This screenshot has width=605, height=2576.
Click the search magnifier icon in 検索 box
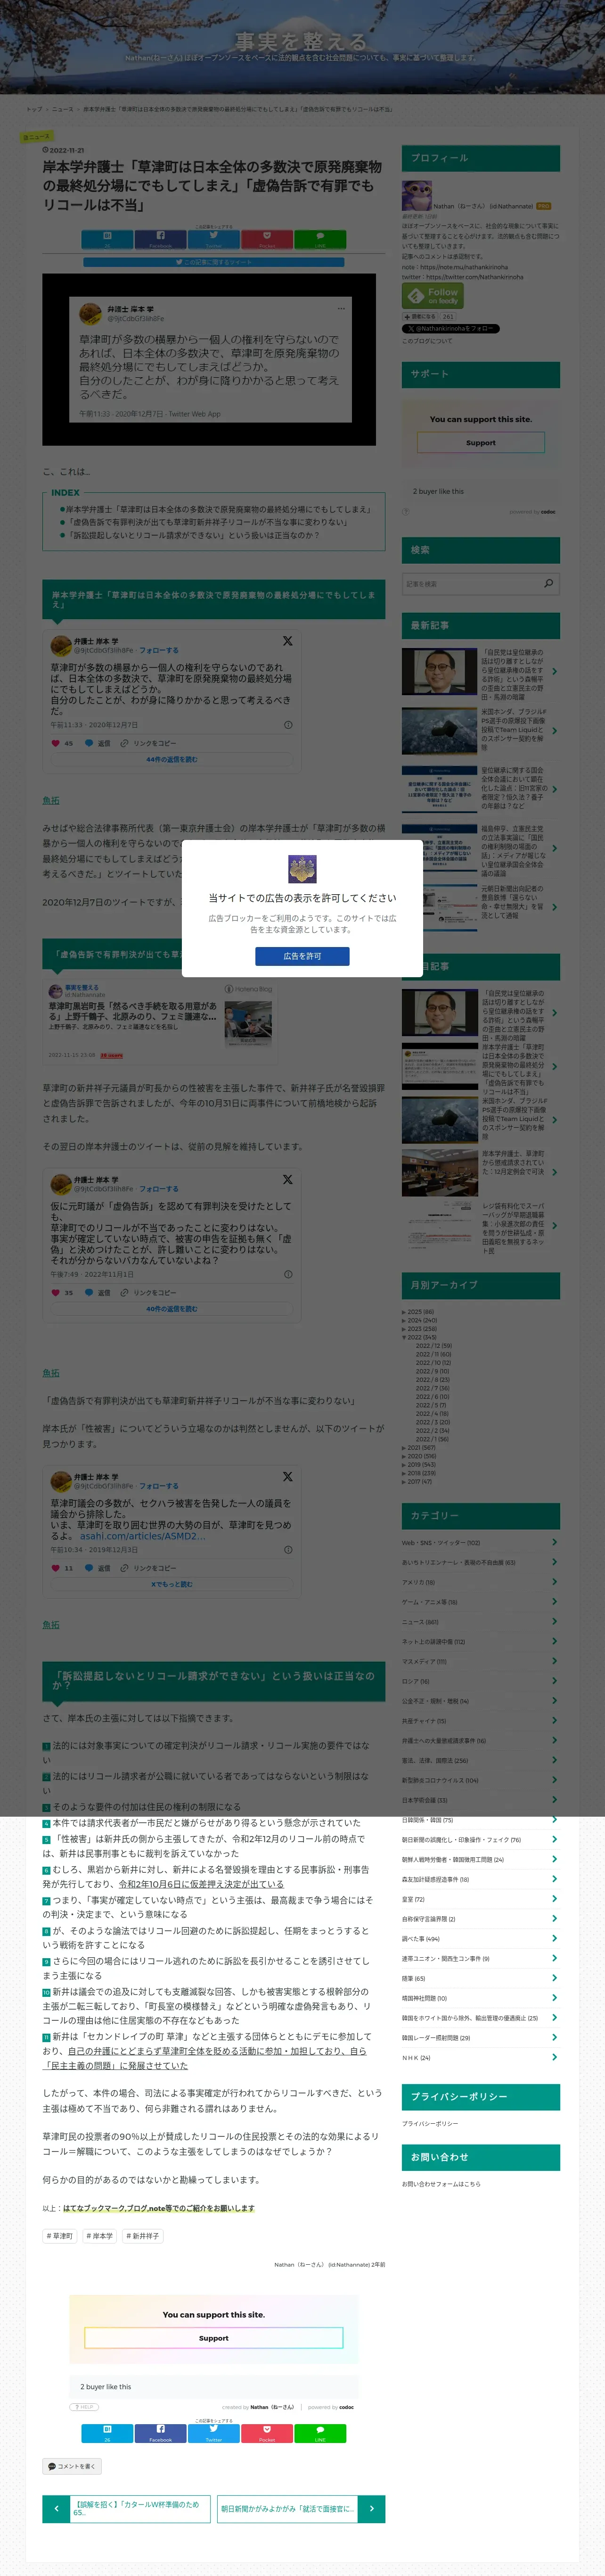548,583
